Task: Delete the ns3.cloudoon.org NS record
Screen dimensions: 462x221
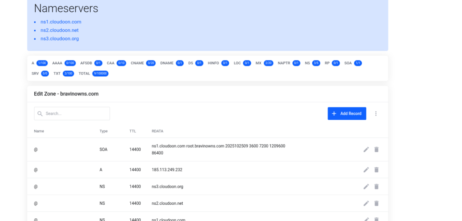Action: [376, 187]
